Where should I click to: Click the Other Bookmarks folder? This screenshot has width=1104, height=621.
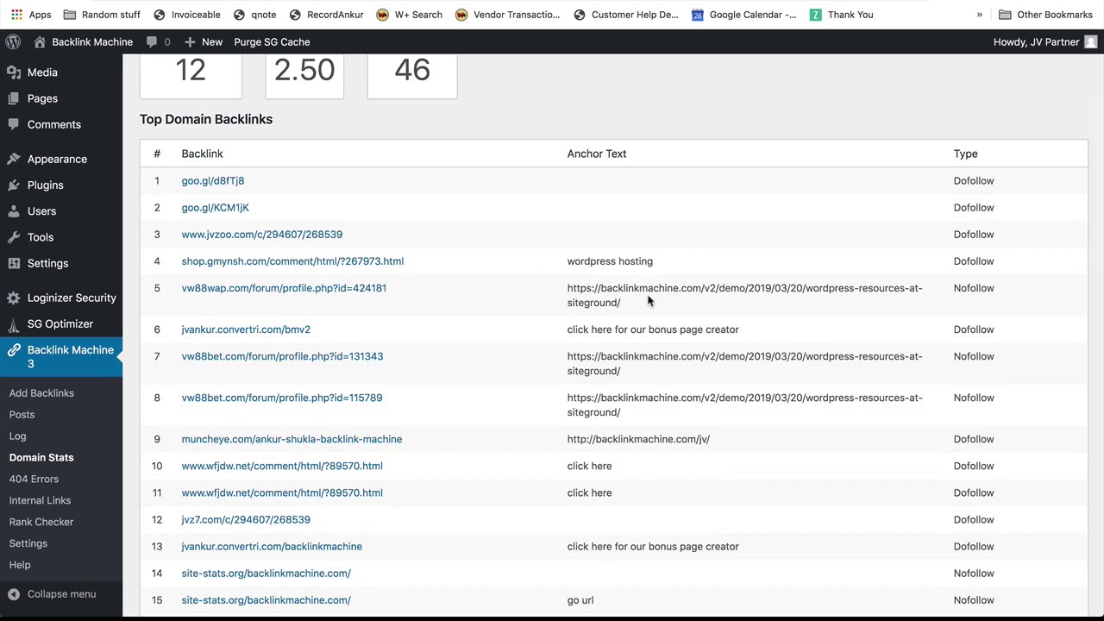point(1045,15)
